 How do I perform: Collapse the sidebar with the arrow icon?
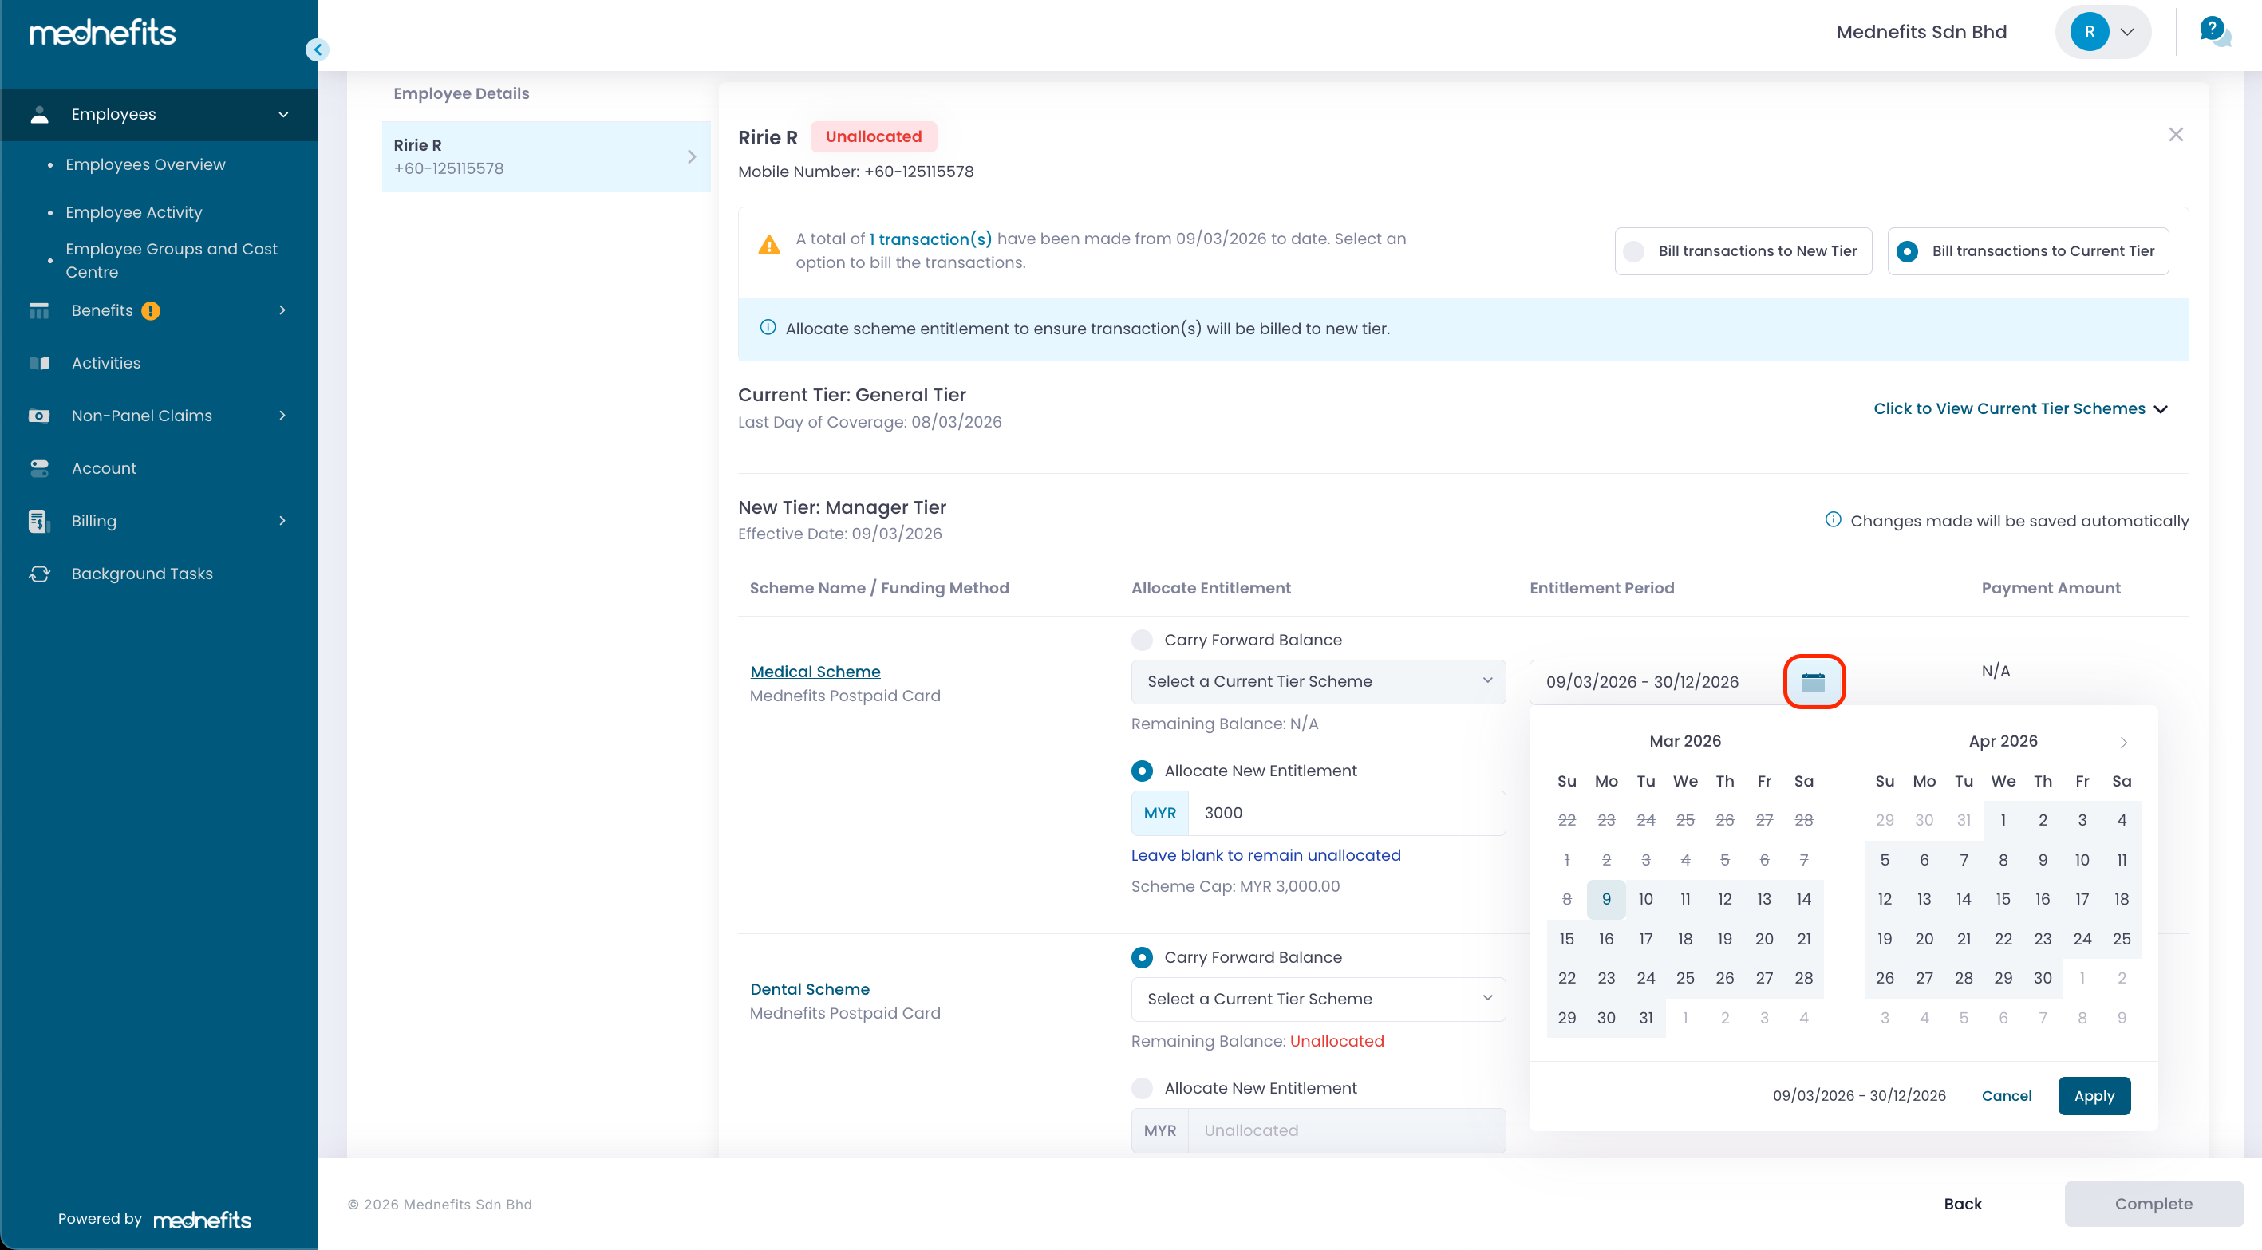[x=317, y=50]
